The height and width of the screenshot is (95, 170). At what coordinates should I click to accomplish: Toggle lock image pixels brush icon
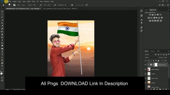point(151,61)
